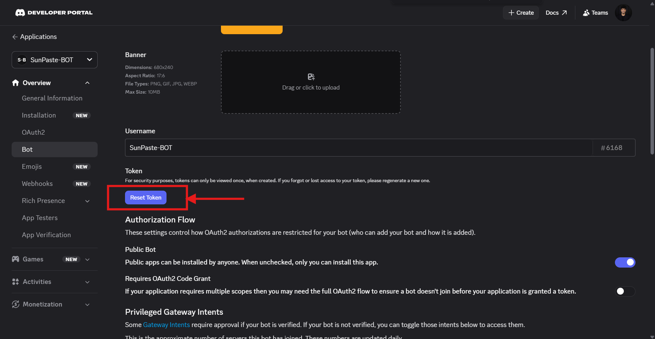This screenshot has height=339, width=655.
Task: Expand the Games section chevron
Action: [87, 259]
